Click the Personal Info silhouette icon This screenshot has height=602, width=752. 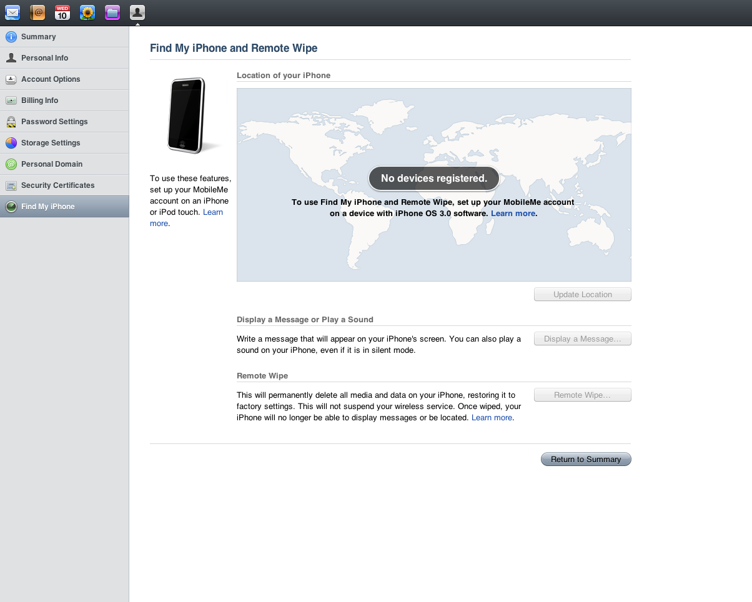coord(11,58)
